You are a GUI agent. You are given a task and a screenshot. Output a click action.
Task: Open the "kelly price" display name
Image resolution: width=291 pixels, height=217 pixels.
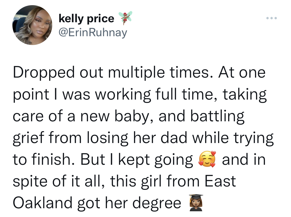(x=86, y=19)
